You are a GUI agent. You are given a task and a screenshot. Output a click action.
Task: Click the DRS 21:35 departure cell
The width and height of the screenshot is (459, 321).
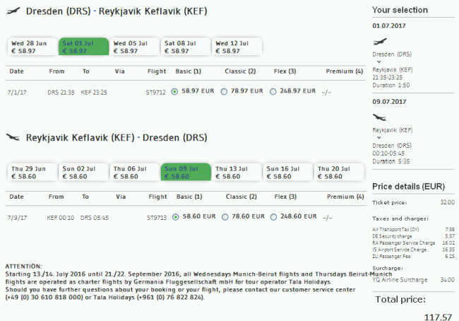pyautogui.click(x=61, y=93)
